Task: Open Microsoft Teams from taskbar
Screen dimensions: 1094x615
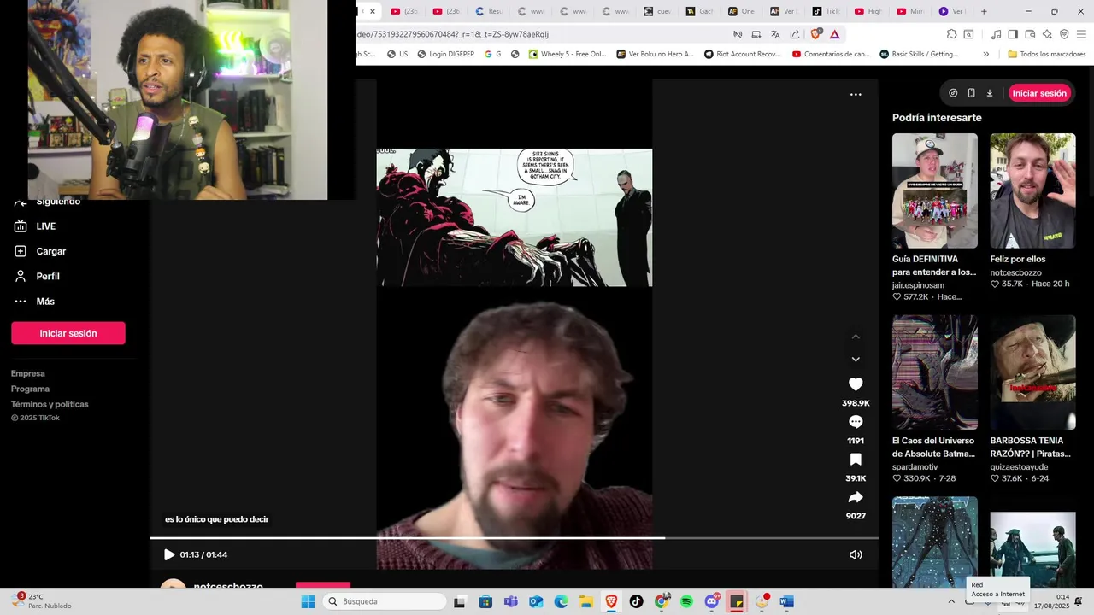Action: pos(511,601)
